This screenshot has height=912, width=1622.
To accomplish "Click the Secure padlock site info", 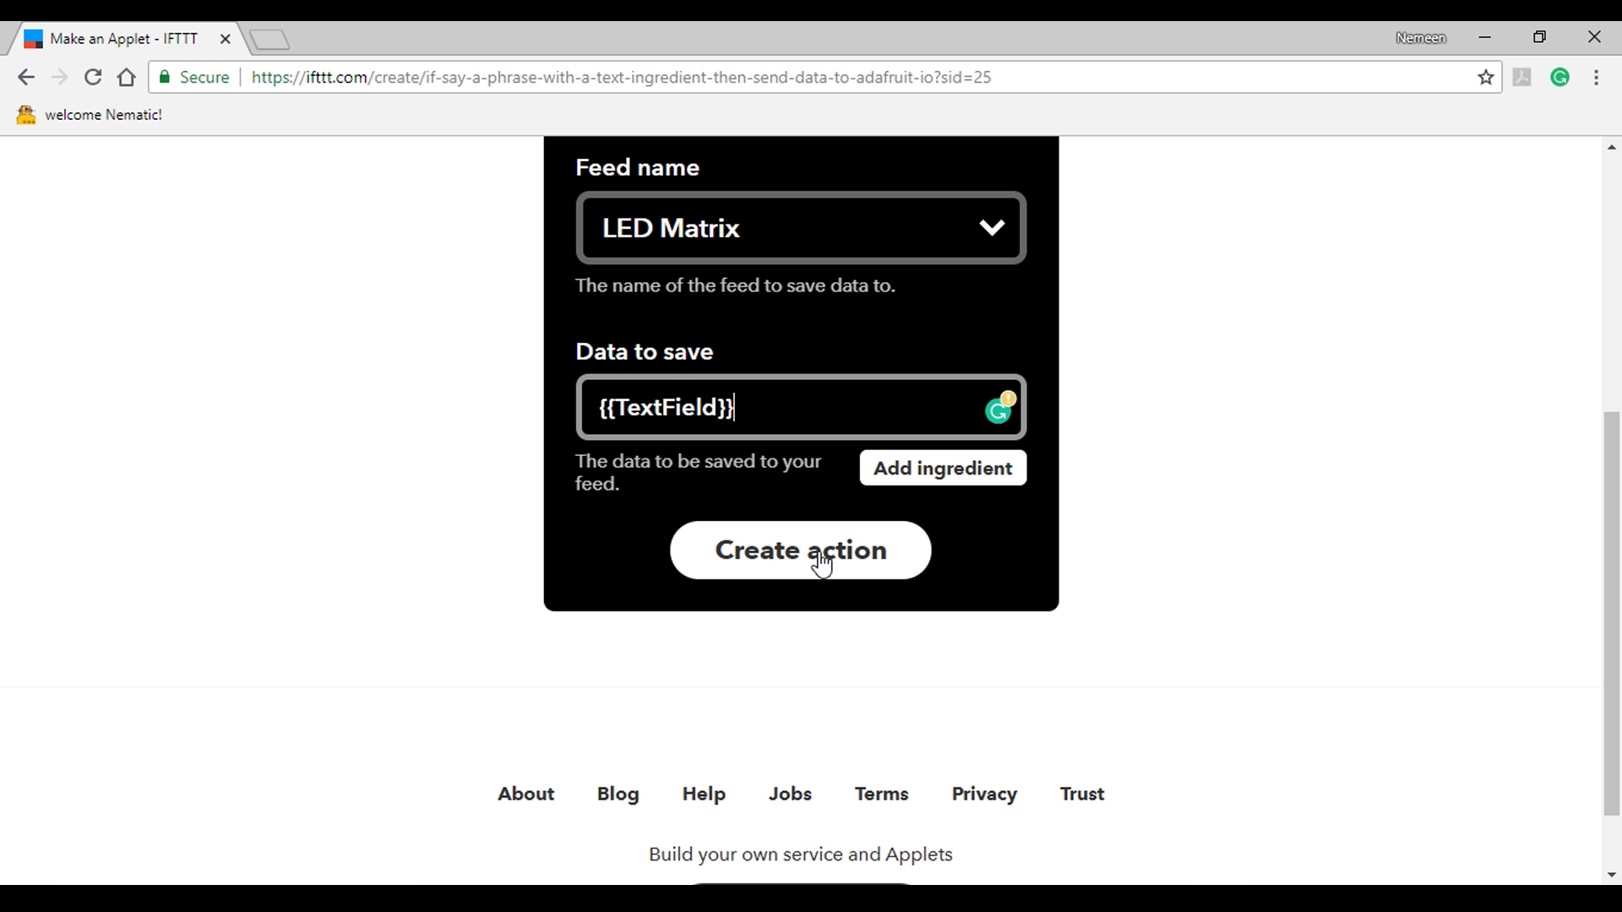I will (195, 78).
